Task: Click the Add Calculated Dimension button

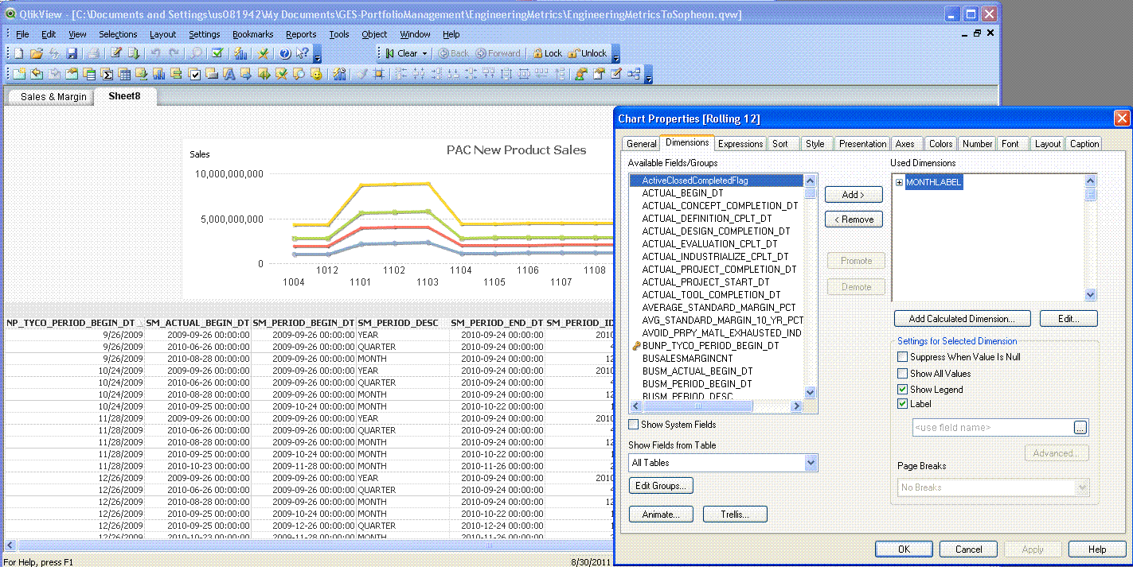Action: click(x=962, y=319)
